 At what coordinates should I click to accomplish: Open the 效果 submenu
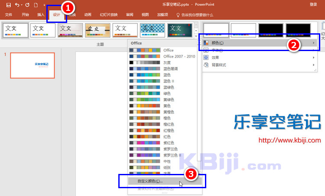pos(260,58)
